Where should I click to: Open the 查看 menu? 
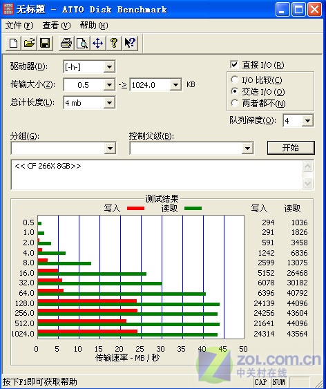click(x=57, y=26)
